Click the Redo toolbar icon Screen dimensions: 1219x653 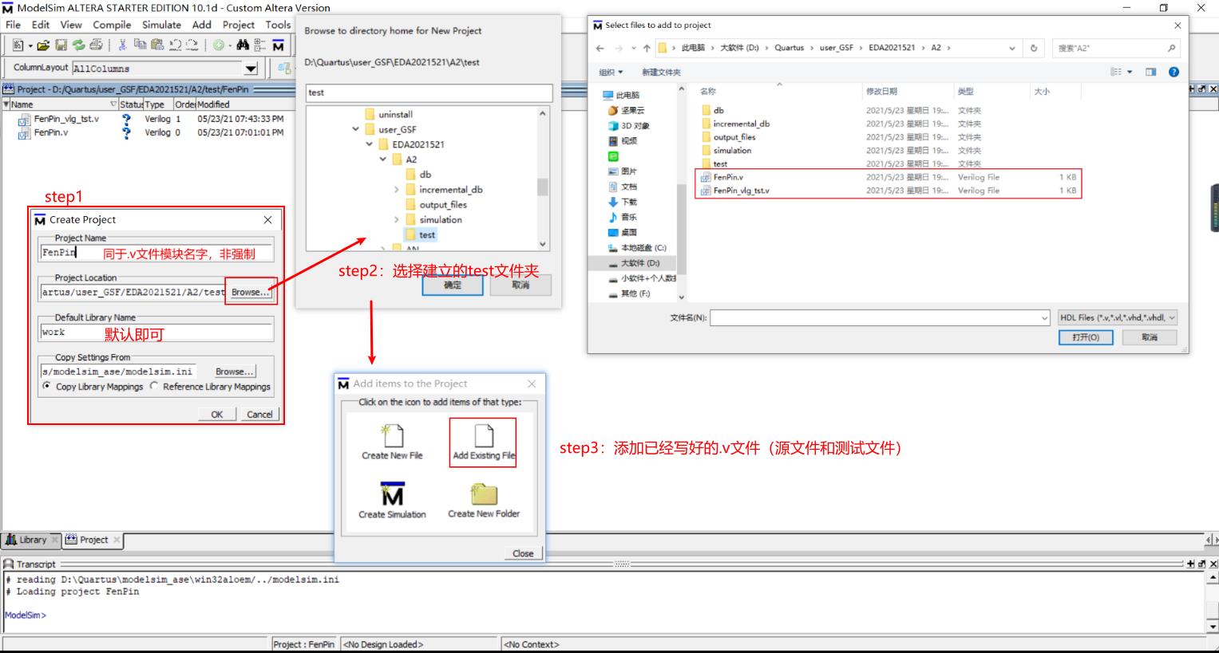coord(192,45)
